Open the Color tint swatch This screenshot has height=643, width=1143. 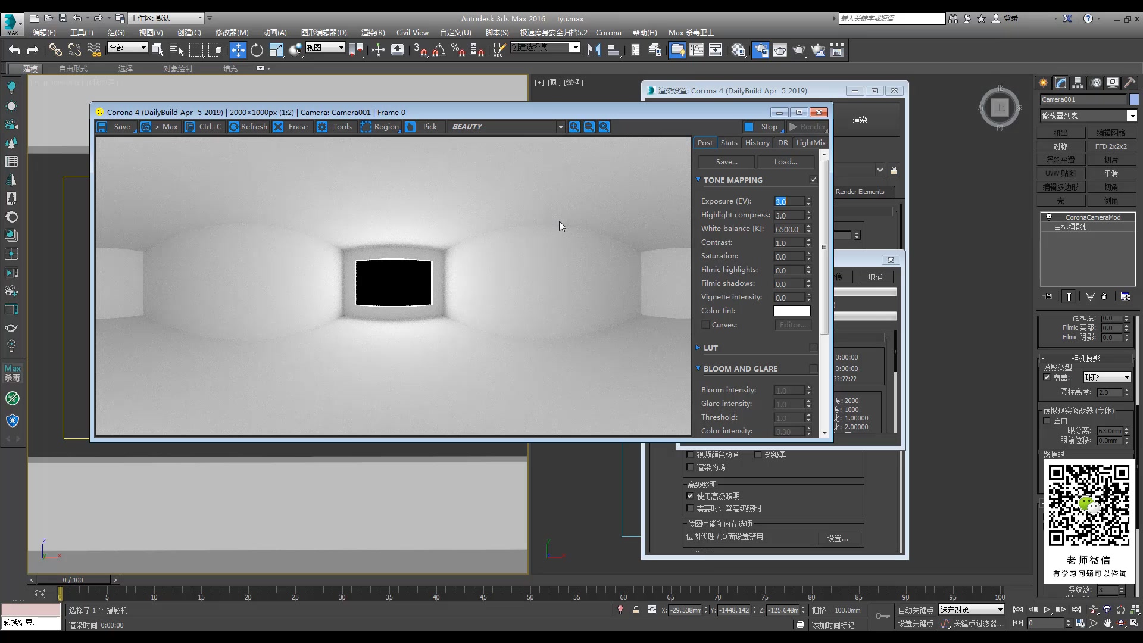click(x=791, y=311)
